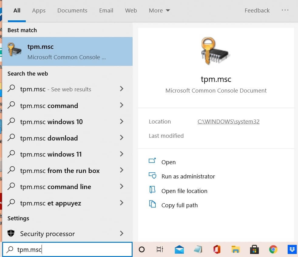This screenshot has height=257, width=298.
Task: Expand the More filter dropdown
Action: click(159, 11)
